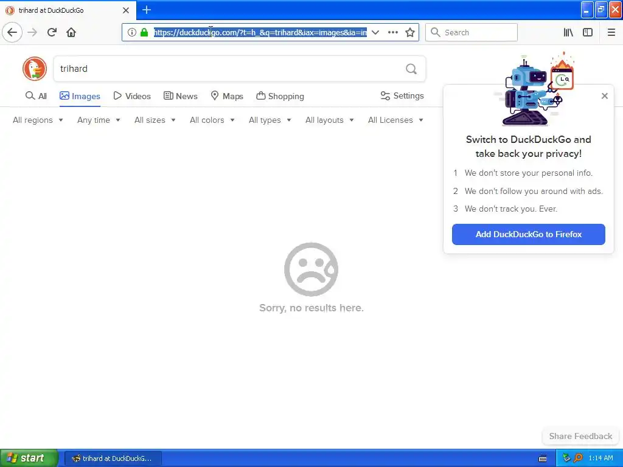Click the green padlock security icon
Viewport: 623px width, 467px height.
(x=144, y=32)
